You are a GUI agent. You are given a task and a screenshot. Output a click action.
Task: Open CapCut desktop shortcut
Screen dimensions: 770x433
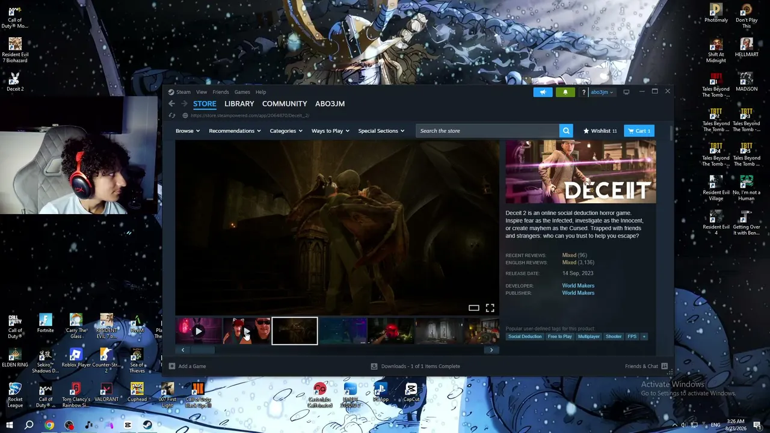[411, 393]
